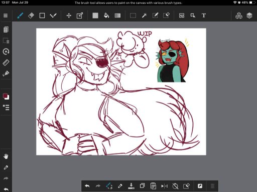Select the Gradient tool
The width and height of the screenshot is (257, 192).
(117, 15)
